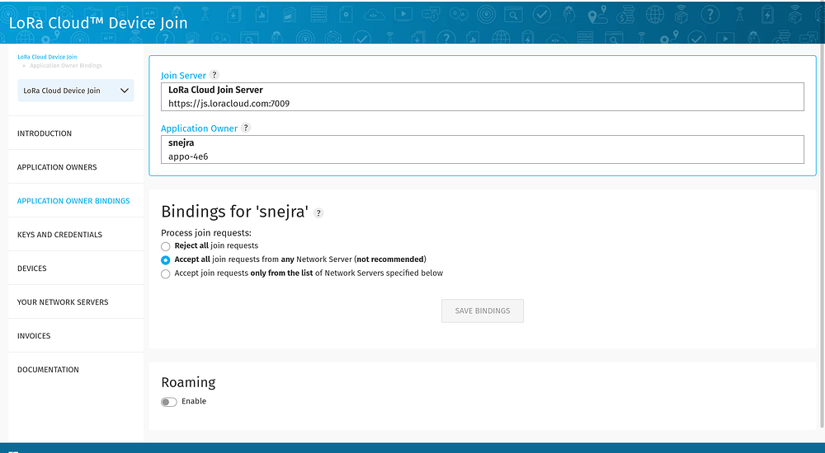Open the Documentation page
The image size is (825, 453).
(x=48, y=370)
